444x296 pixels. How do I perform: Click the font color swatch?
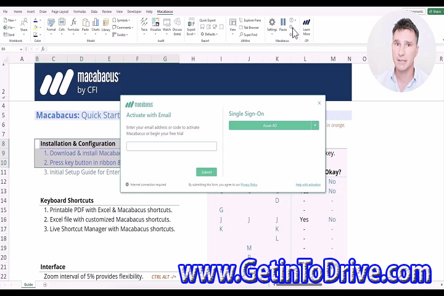coord(36,20)
